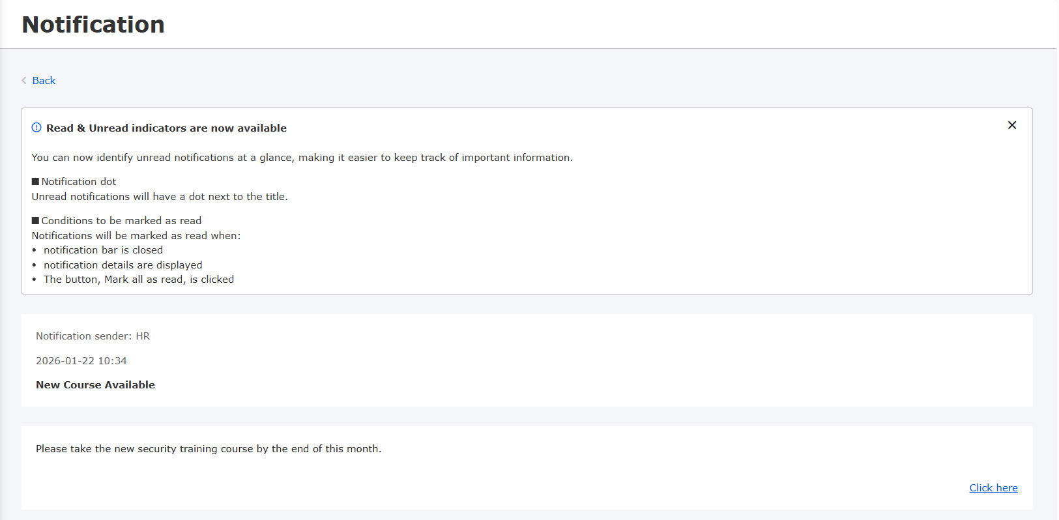The width and height of the screenshot is (1059, 520).
Task: Dismiss the Read & Unread indicators banner
Action: (x=1011, y=125)
